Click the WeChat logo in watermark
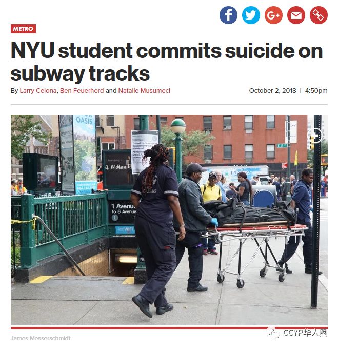The width and height of the screenshot is (338, 347). click(273, 333)
